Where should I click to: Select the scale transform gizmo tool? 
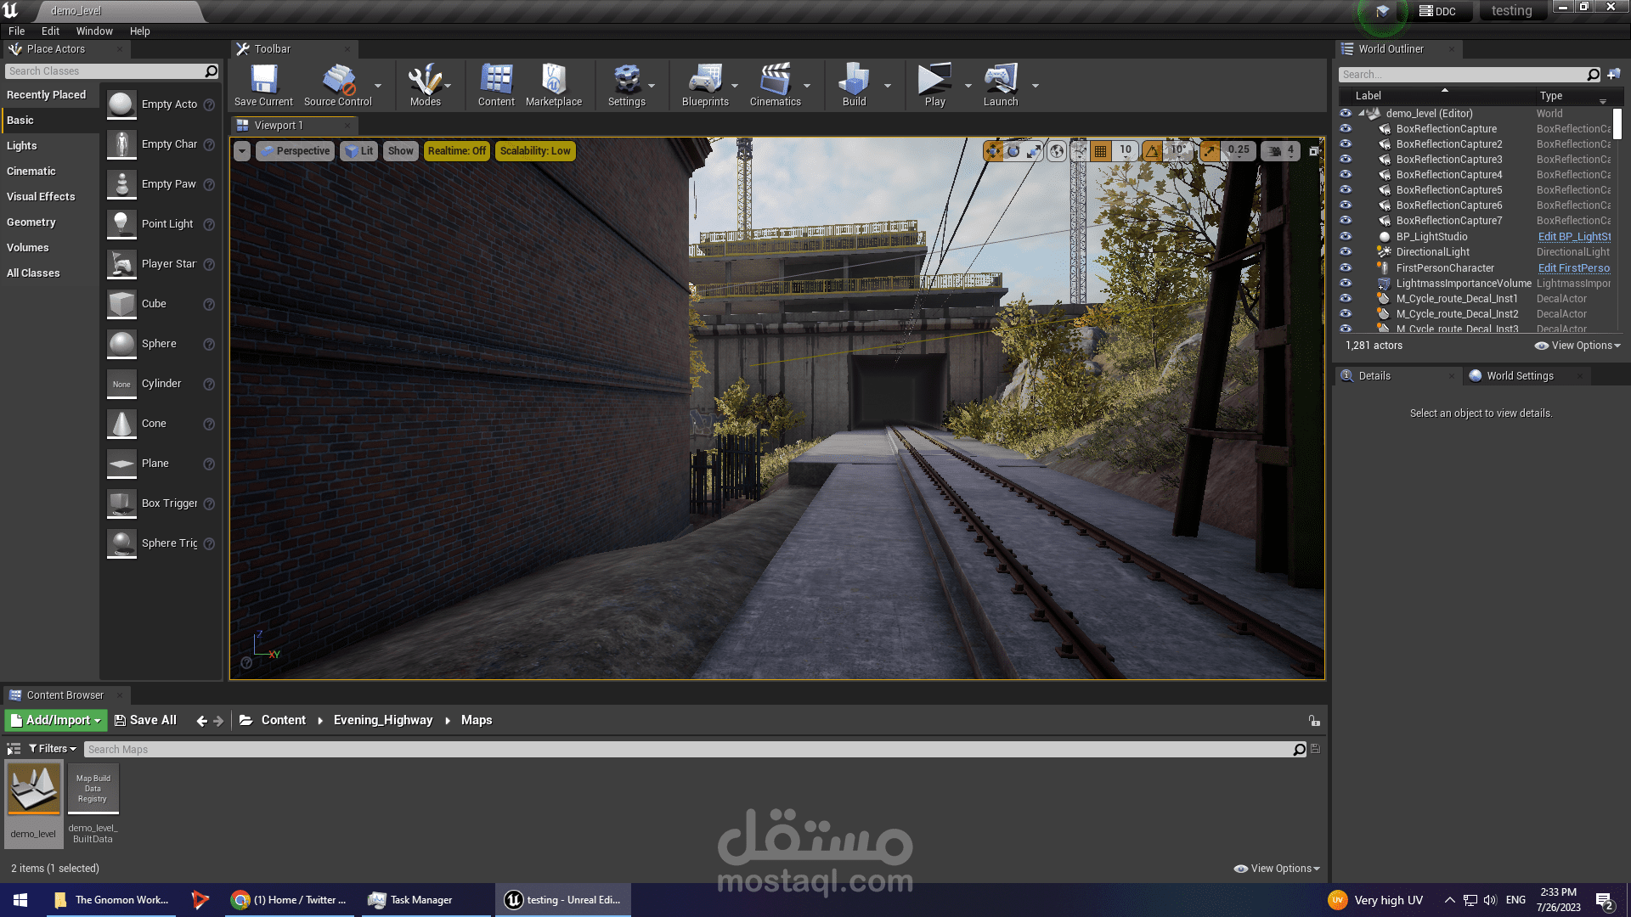1034,151
